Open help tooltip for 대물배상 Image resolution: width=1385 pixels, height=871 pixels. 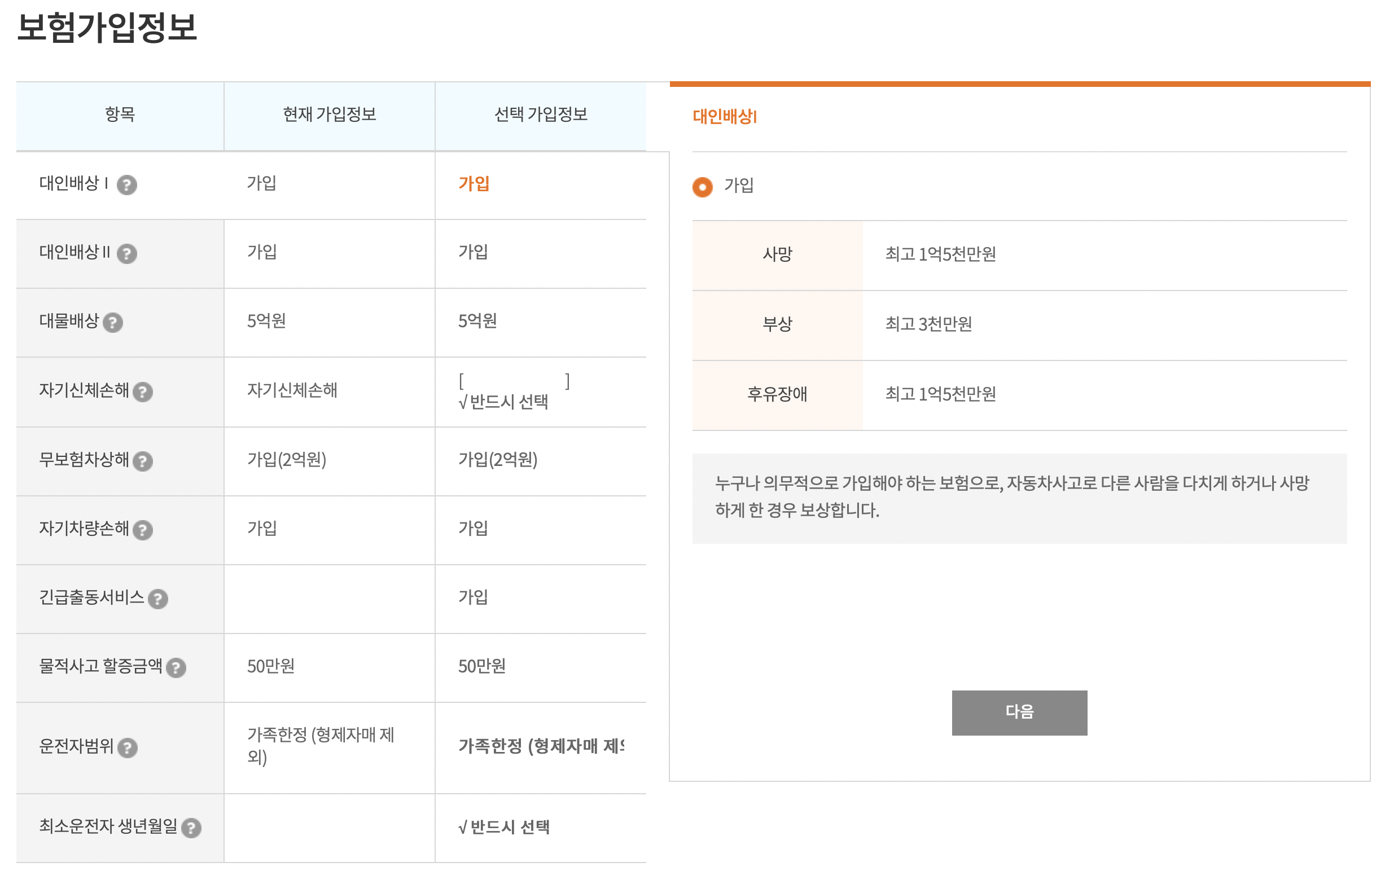click(113, 323)
